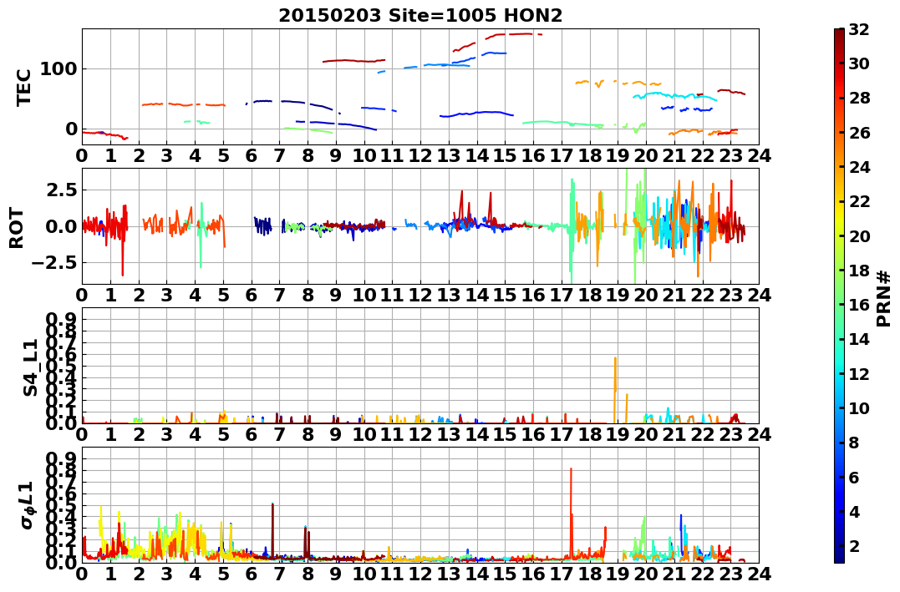Click the cyan TEC trace between hours 20 and 22
The width and height of the screenshot is (900, 592).
coord(675,95)
